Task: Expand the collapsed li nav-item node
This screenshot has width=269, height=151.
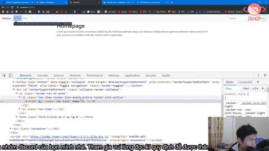Action: point(19,109)
